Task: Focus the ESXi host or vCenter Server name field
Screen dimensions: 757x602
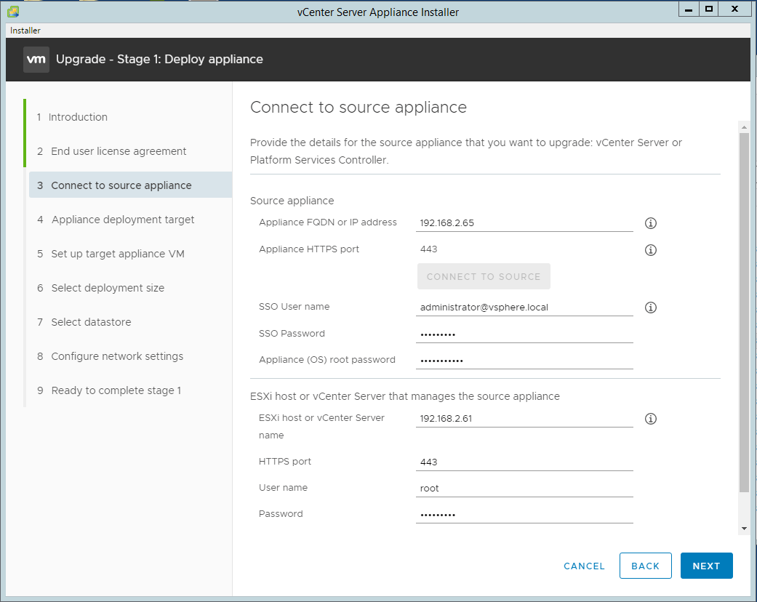Action: pos(524,419)
